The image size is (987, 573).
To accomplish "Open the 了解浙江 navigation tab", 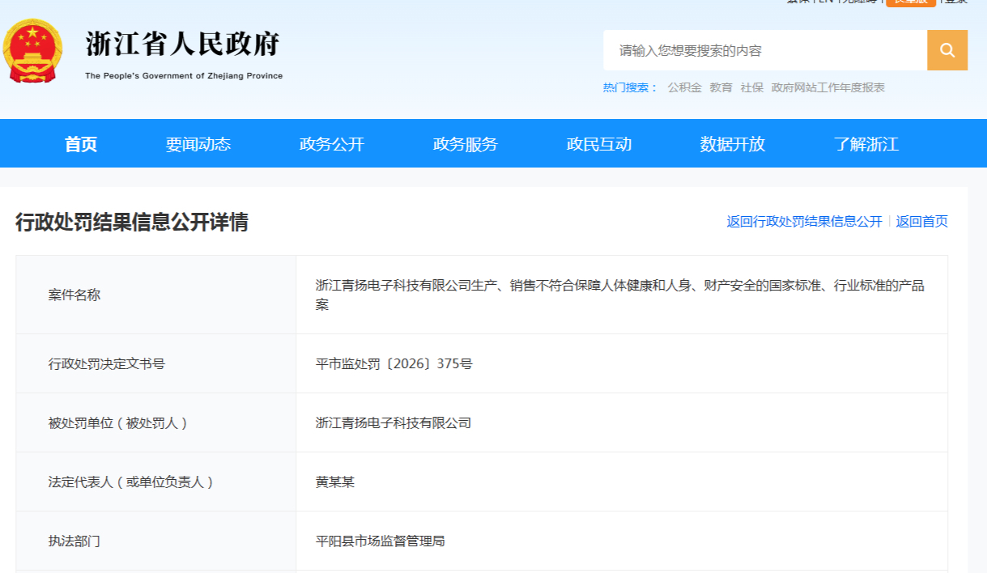I will click(866, 144).
